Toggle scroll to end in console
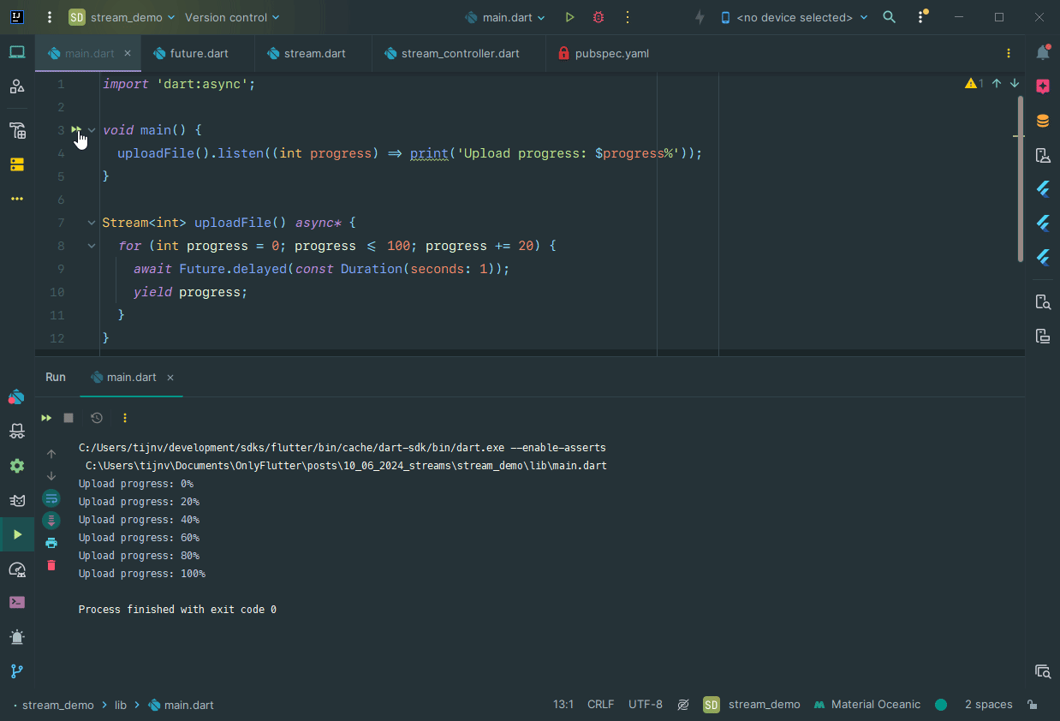The height and width of the screenshot is (721, 1060). tap(51, 521)
